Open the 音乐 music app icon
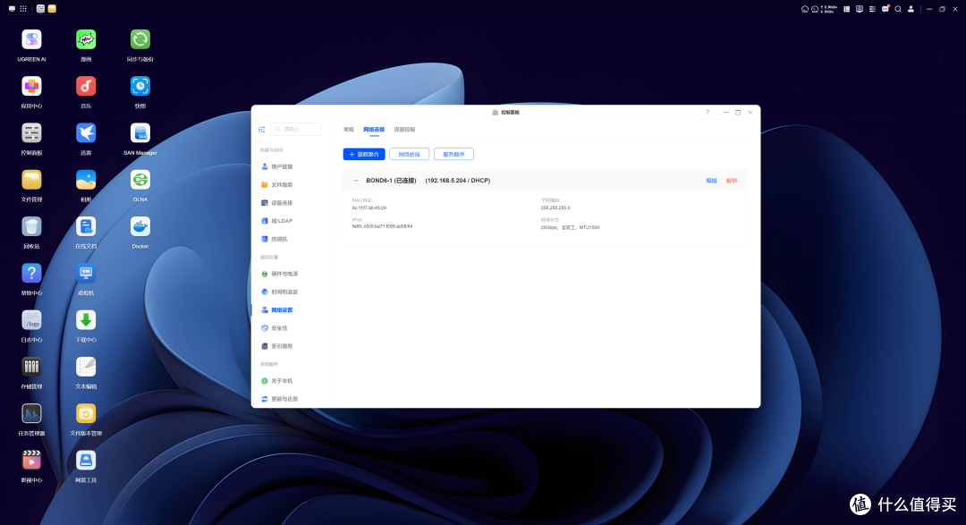This screenshot has width=966, height=525. 86,86
